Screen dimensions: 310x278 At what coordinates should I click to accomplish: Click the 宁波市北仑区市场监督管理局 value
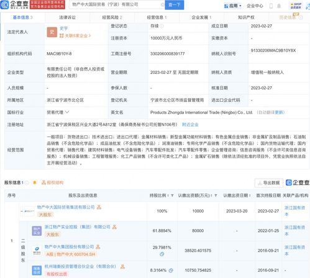point(177,100)
